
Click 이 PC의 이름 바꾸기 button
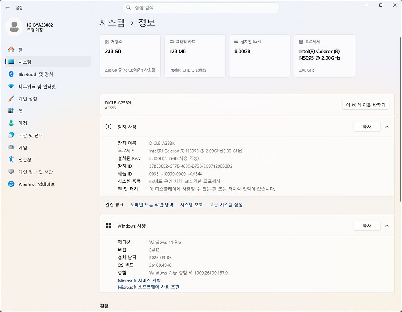click(x=365, y=105)
